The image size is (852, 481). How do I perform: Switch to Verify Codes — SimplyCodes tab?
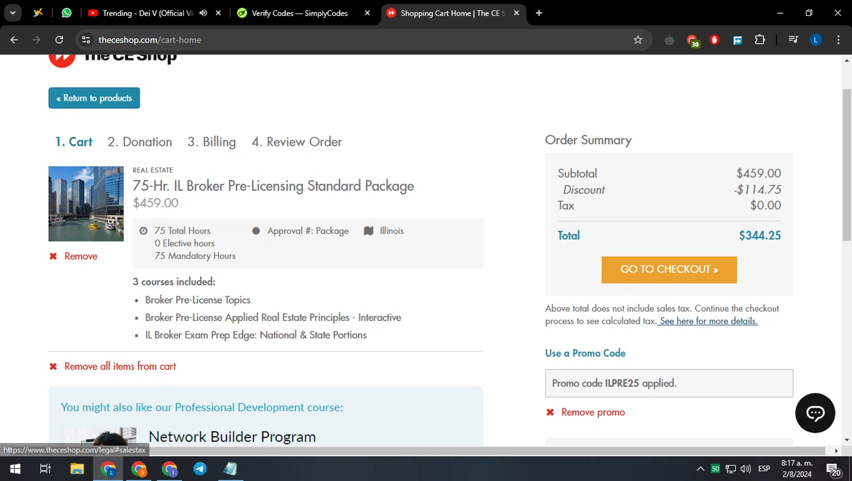coord(299,13)
